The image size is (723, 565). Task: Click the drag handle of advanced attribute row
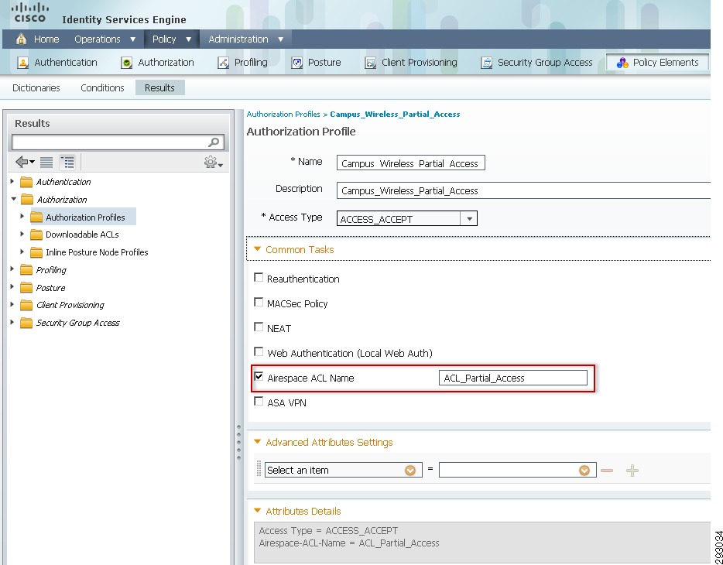tap(259, 469)
